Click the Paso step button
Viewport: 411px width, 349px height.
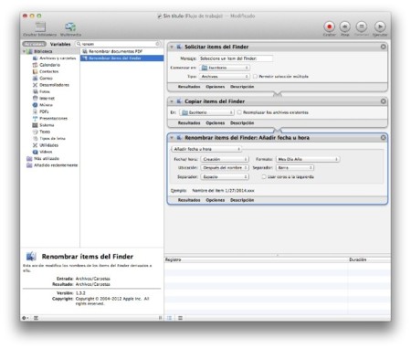pyautogui.click(x=344, y=26)
